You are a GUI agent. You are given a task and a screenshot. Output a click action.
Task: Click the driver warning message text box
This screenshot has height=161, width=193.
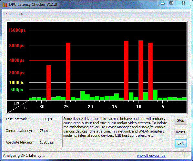117,132
